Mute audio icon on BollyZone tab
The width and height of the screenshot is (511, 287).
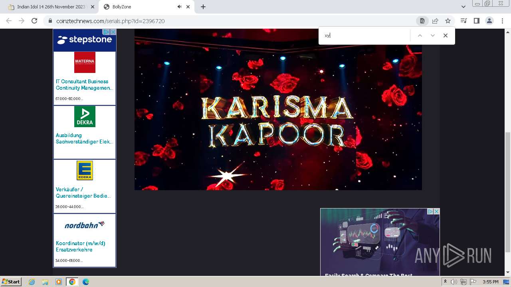click(x=179, y=7)
